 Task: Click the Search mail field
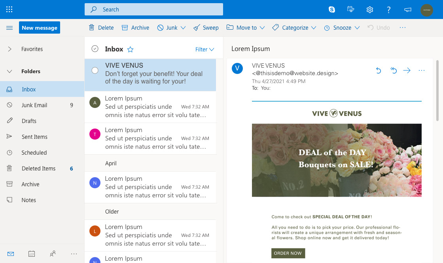click(154, 9)
